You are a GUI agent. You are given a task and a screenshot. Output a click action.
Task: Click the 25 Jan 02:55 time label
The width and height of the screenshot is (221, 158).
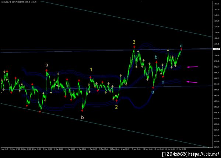coord(181,149)
